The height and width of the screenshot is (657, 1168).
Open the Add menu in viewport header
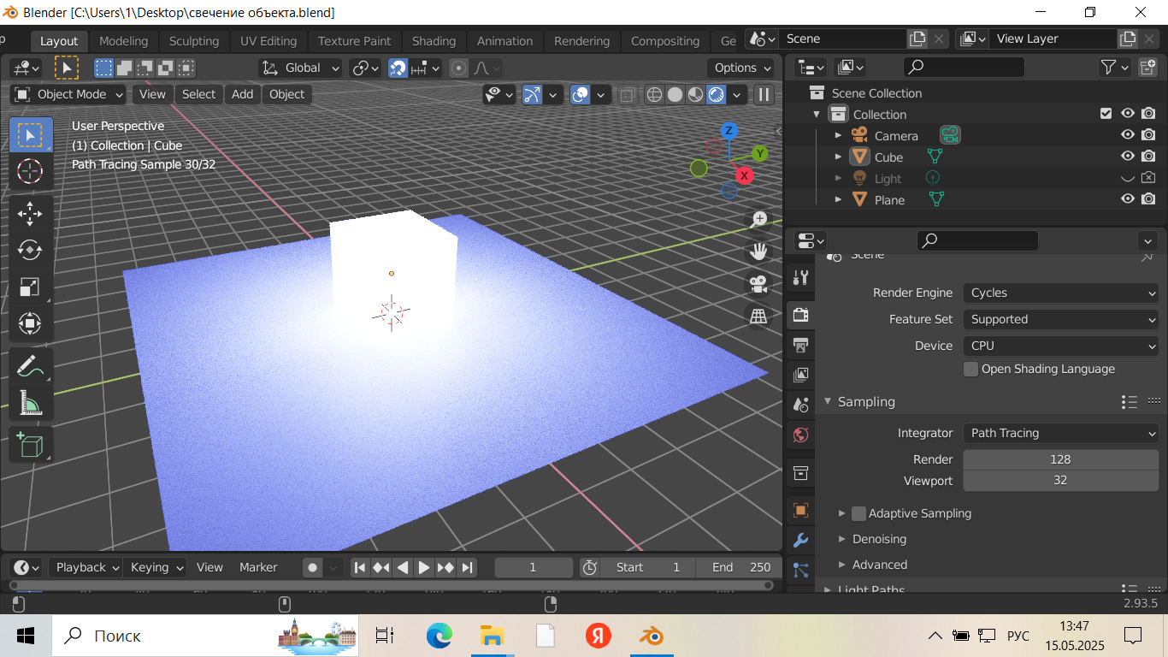click(242, 94)
